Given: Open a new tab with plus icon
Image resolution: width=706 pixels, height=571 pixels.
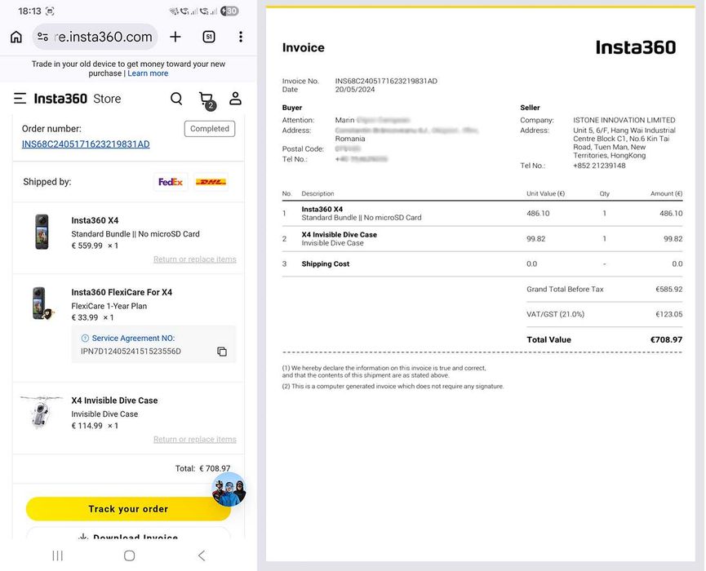Looking at the screenshot, I should [175, 37].
